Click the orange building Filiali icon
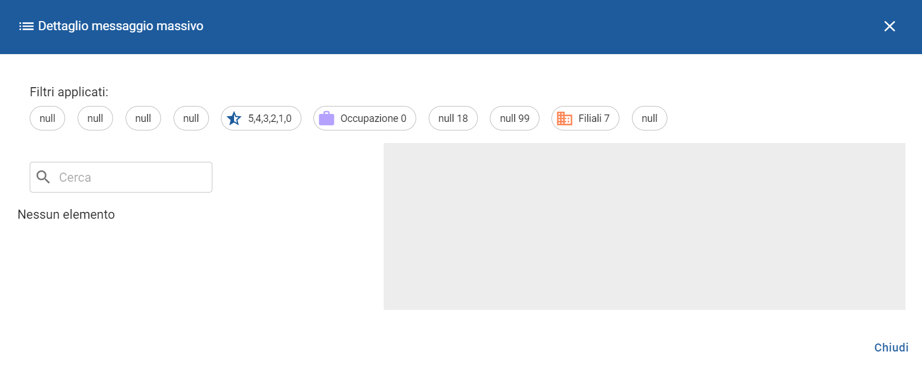 pyautogui.click(x=564, y=118)
